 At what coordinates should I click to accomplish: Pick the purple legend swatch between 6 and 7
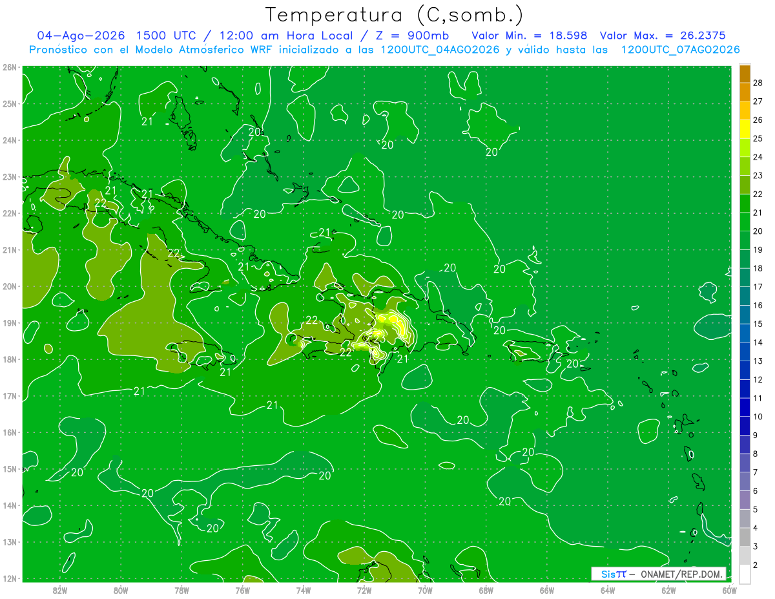click(745, 481)
